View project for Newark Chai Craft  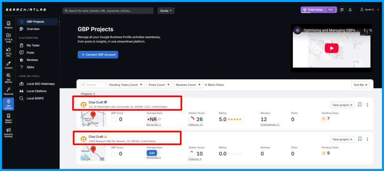coord(342,140)
